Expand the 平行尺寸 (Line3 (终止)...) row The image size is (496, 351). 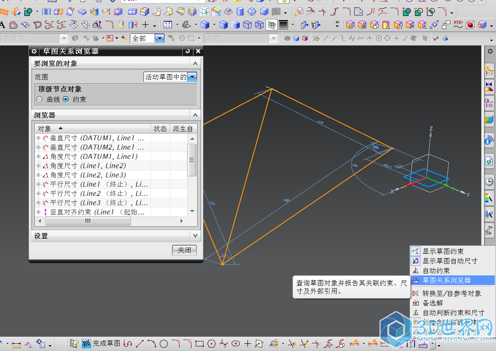click(38, 203)
